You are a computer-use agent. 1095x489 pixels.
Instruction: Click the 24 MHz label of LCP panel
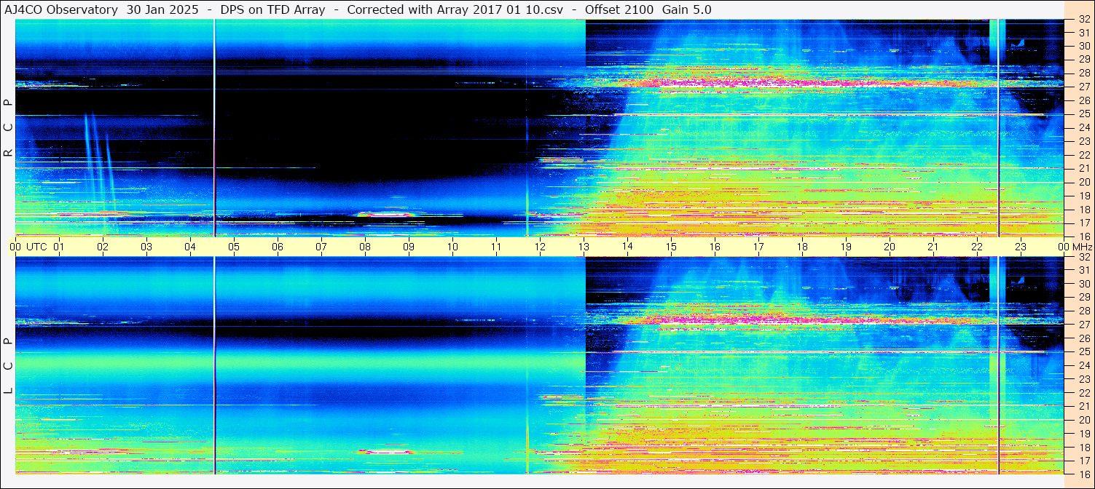pyautogui.click(x=1084, y=365)
